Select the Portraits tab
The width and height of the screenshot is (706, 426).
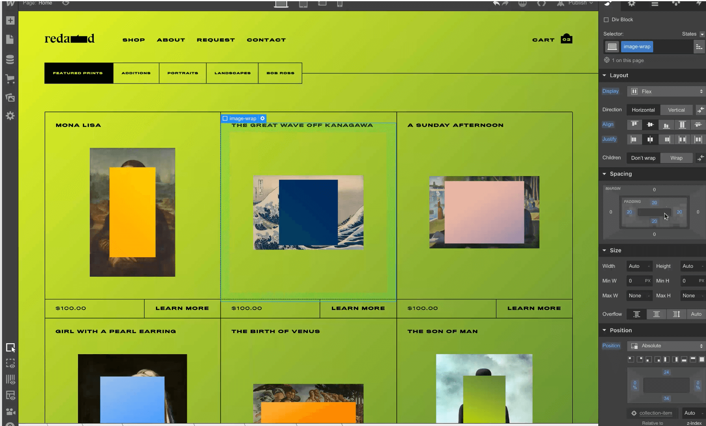pos(183,73)
